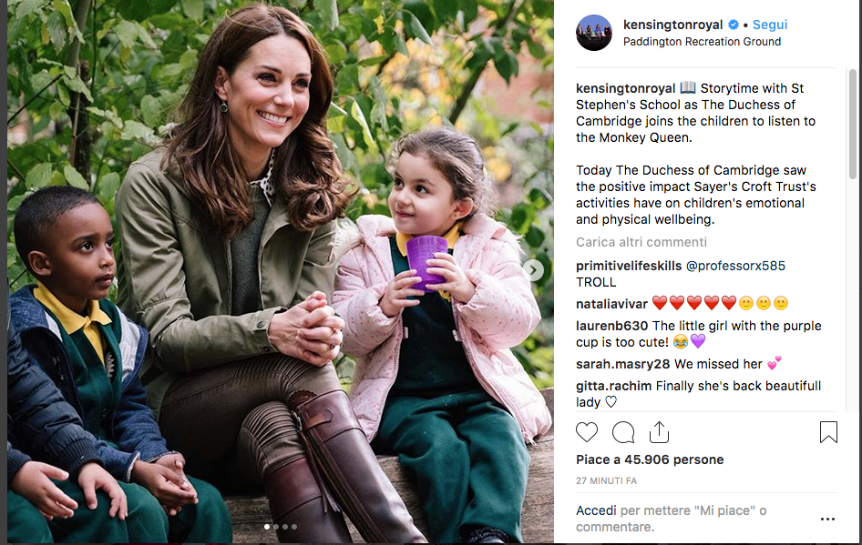The image size is (862, 545).
Task: Expand comments with Carica altri commenti
Action: point(641,242)
